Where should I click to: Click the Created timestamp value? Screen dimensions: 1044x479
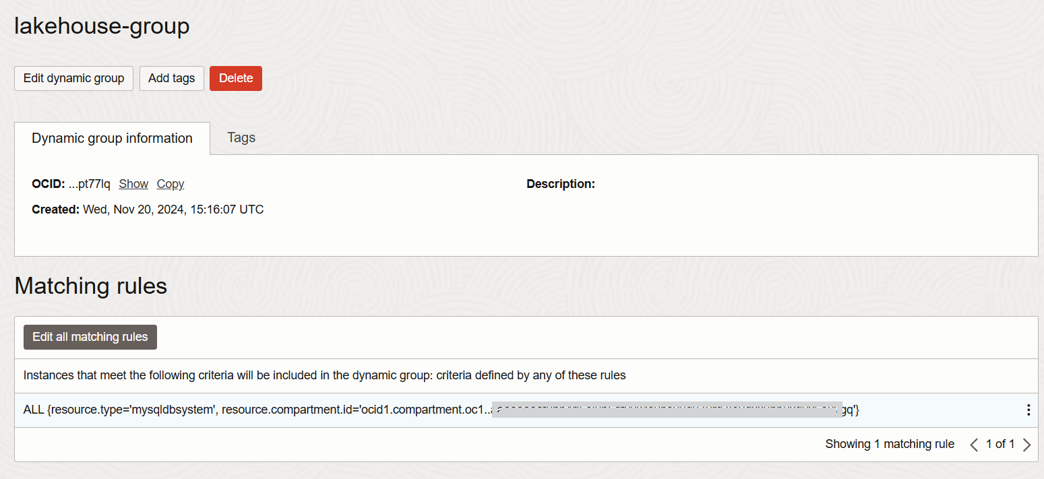coord(168,209)
